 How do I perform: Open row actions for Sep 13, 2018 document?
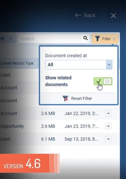coord(108,139)
